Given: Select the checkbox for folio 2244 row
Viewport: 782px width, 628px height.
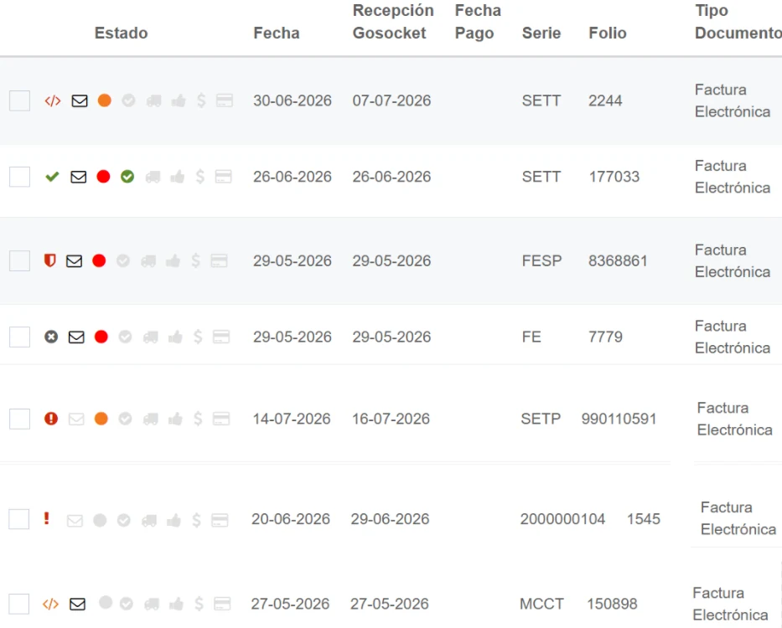Looking at the screenshot, I should click(20, 100).
